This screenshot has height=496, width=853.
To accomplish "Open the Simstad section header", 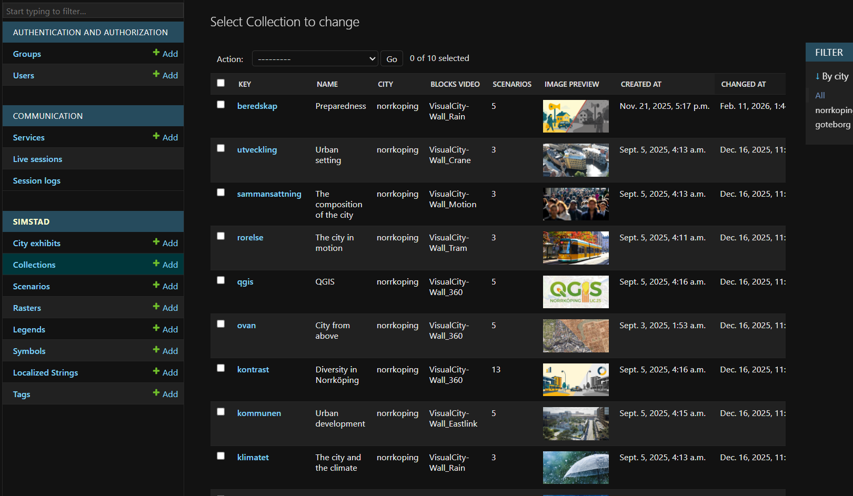I will pyautogui.click(x=31, y=221).
